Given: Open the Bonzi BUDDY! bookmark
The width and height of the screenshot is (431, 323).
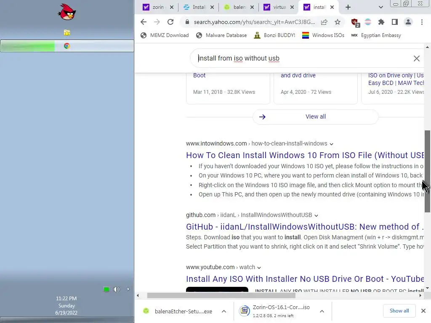Looking at the screenshot, I should click(x=274, y=35).
